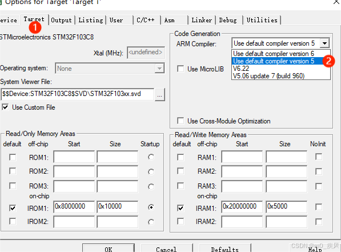Toggle Use Custom File checkbox
The height and width of the screenshot is (252, 341).
click(x=5, y=107)
